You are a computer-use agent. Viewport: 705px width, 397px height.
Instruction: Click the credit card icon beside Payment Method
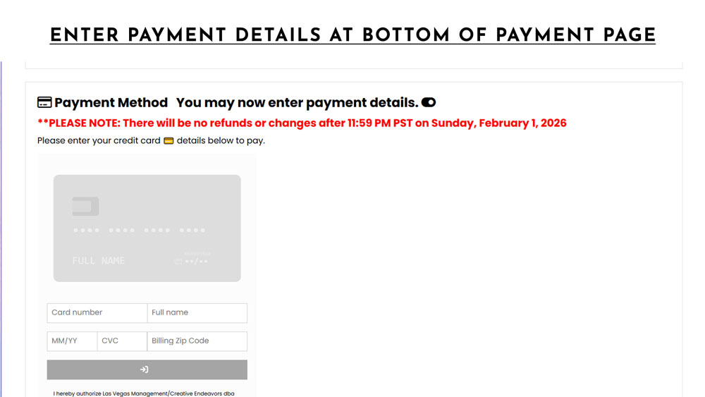click(x=44, y=103)
